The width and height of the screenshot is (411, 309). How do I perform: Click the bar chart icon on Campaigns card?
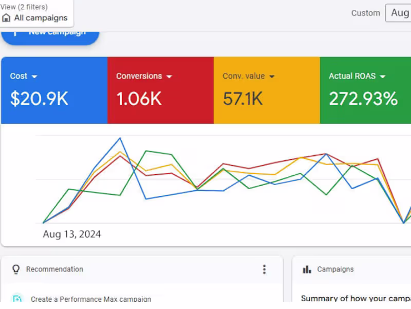tap(308, 269)
